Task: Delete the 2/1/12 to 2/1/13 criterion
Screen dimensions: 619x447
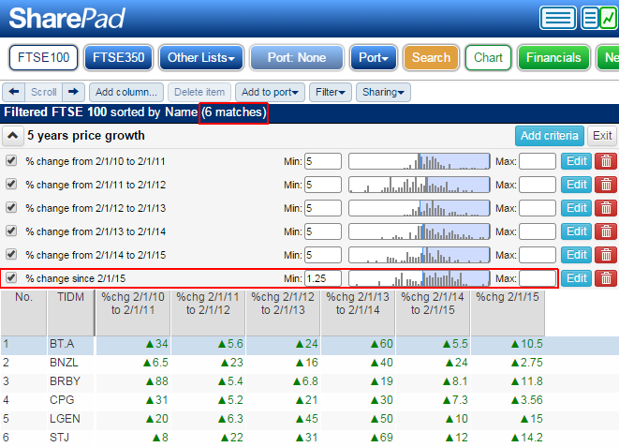Action: tap(606, 208)
